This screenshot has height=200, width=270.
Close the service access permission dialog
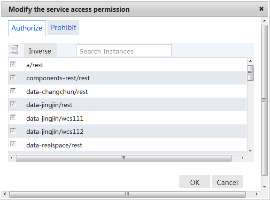click(261, 9)
